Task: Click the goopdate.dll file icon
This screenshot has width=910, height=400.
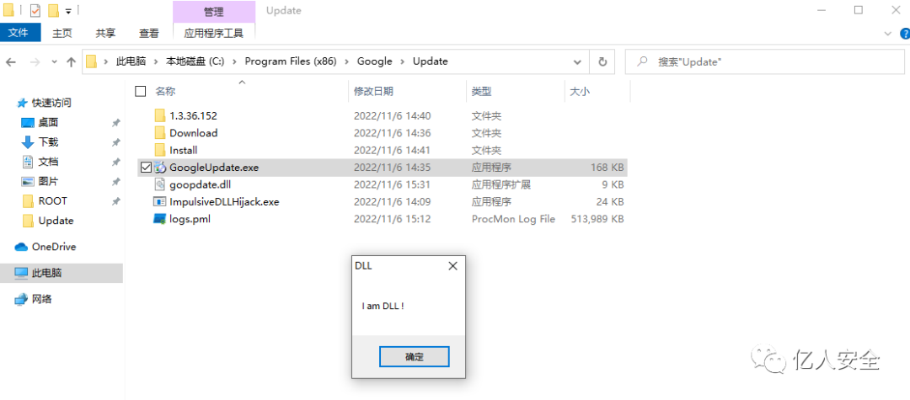Action: pyautogui.click(x=160, y=184)
